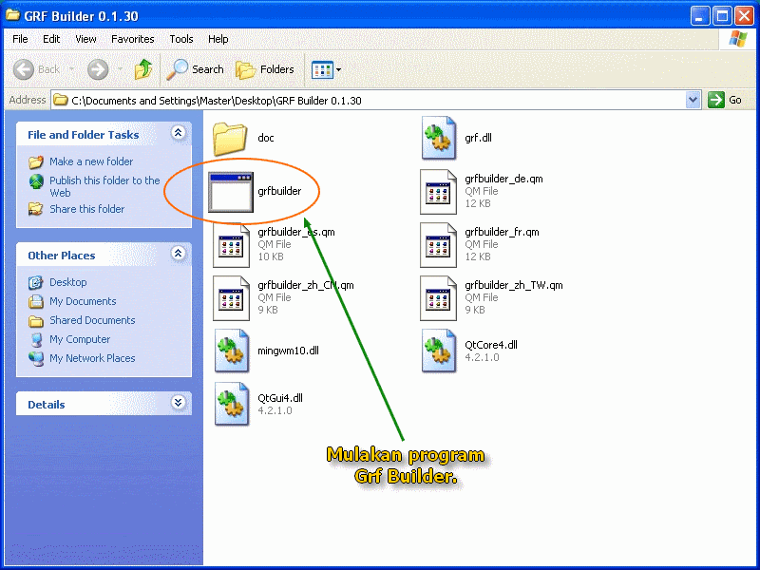Image resolution: width=760 pixels, height=570 pixels.
Task: Click the doc folder name label
Action: coord(266,138)
